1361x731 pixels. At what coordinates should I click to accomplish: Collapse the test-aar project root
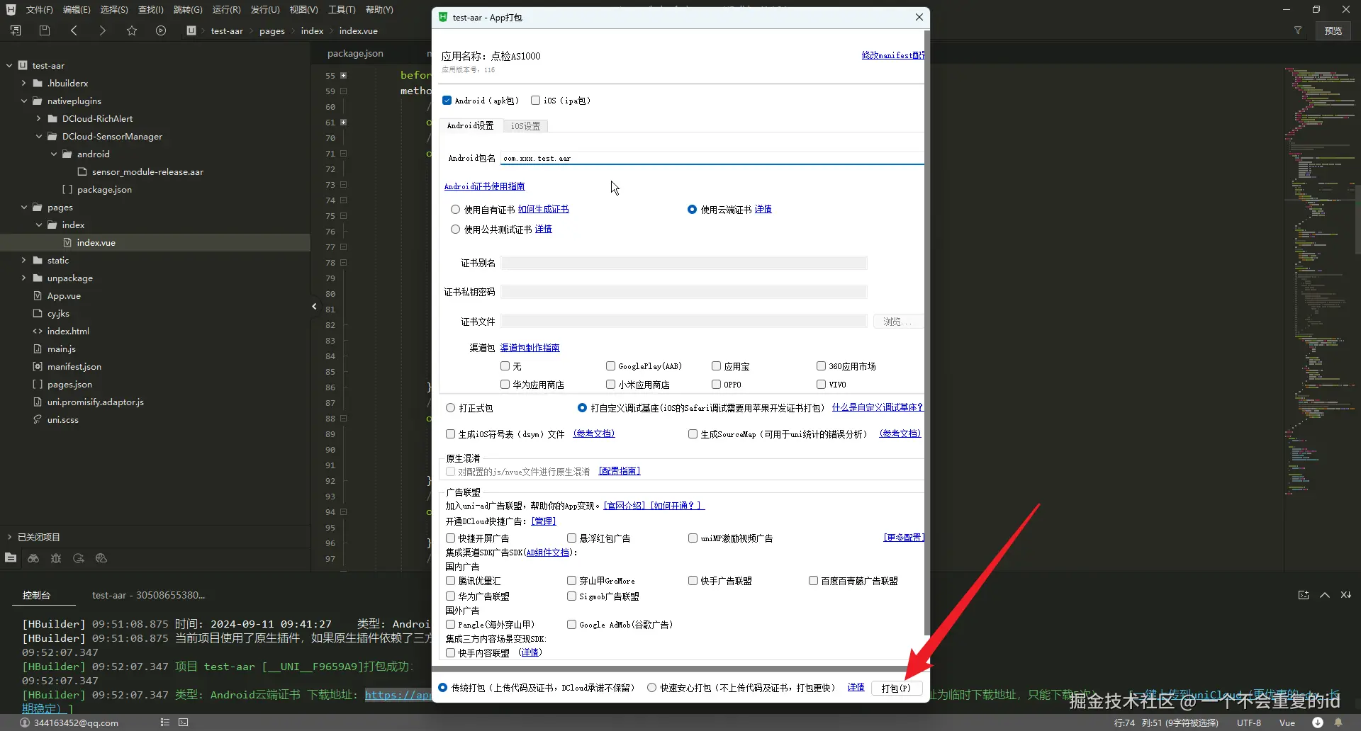tap(9, 65)
